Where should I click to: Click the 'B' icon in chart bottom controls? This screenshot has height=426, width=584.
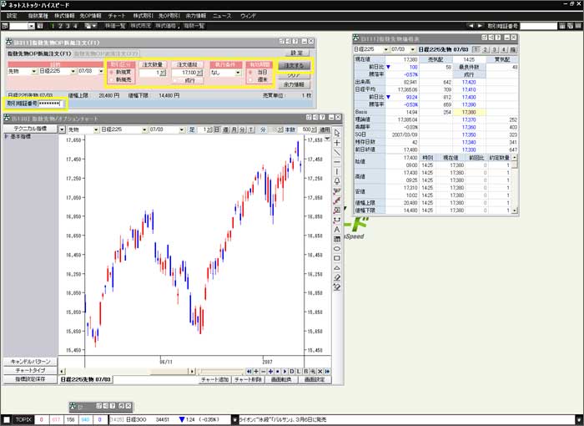[306, 372]
